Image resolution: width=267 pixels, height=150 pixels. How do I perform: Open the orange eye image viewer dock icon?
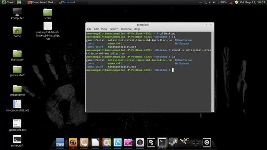(x=73, y=142)
